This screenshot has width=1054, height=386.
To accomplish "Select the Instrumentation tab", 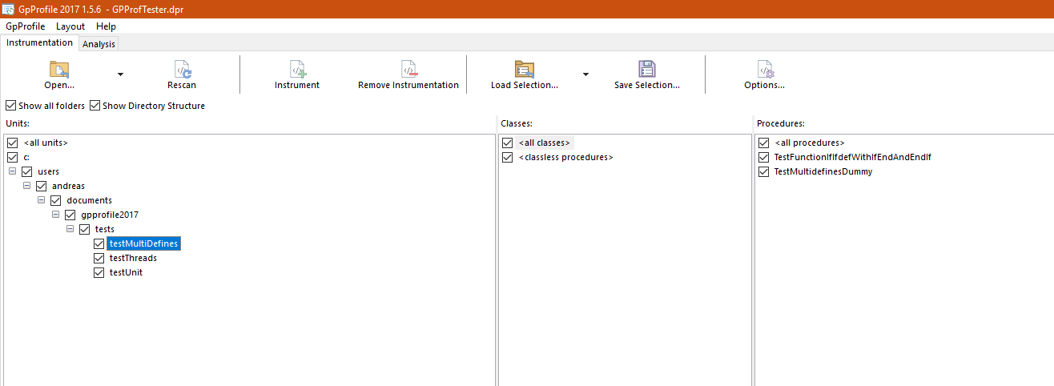I will pos(39,42).
